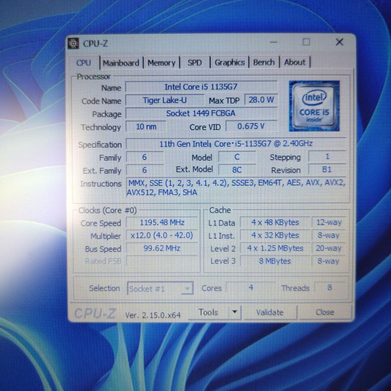Click the Specification field showing i5-1135G7

click(x=235, y=144)
